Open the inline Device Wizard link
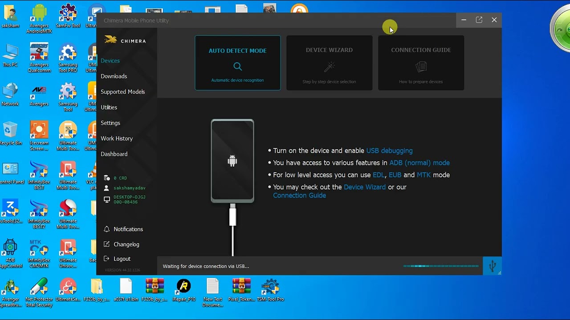Viewport: 570px width, 320px height. (x=365, y=187)
